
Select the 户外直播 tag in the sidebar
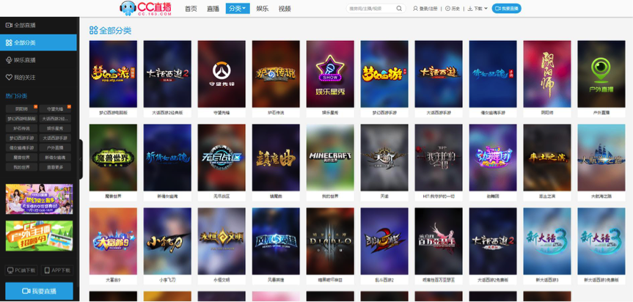[55, 147]
